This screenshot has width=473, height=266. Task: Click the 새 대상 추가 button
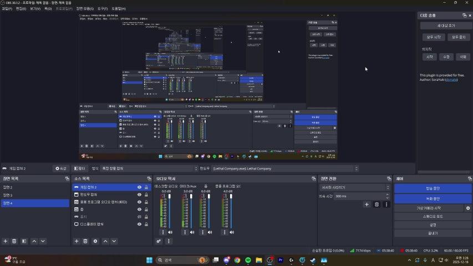coord(446,25)
